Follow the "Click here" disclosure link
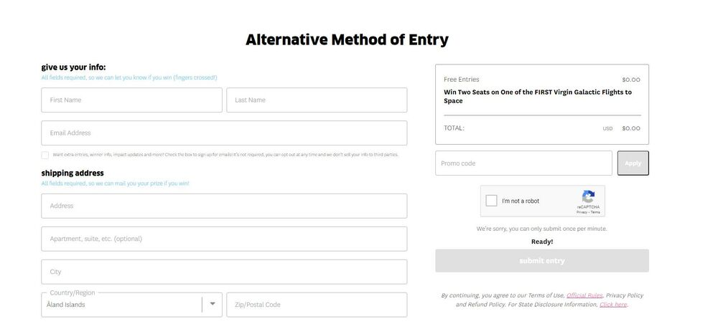The image size is (718, 334). click(x=612, y=305)
